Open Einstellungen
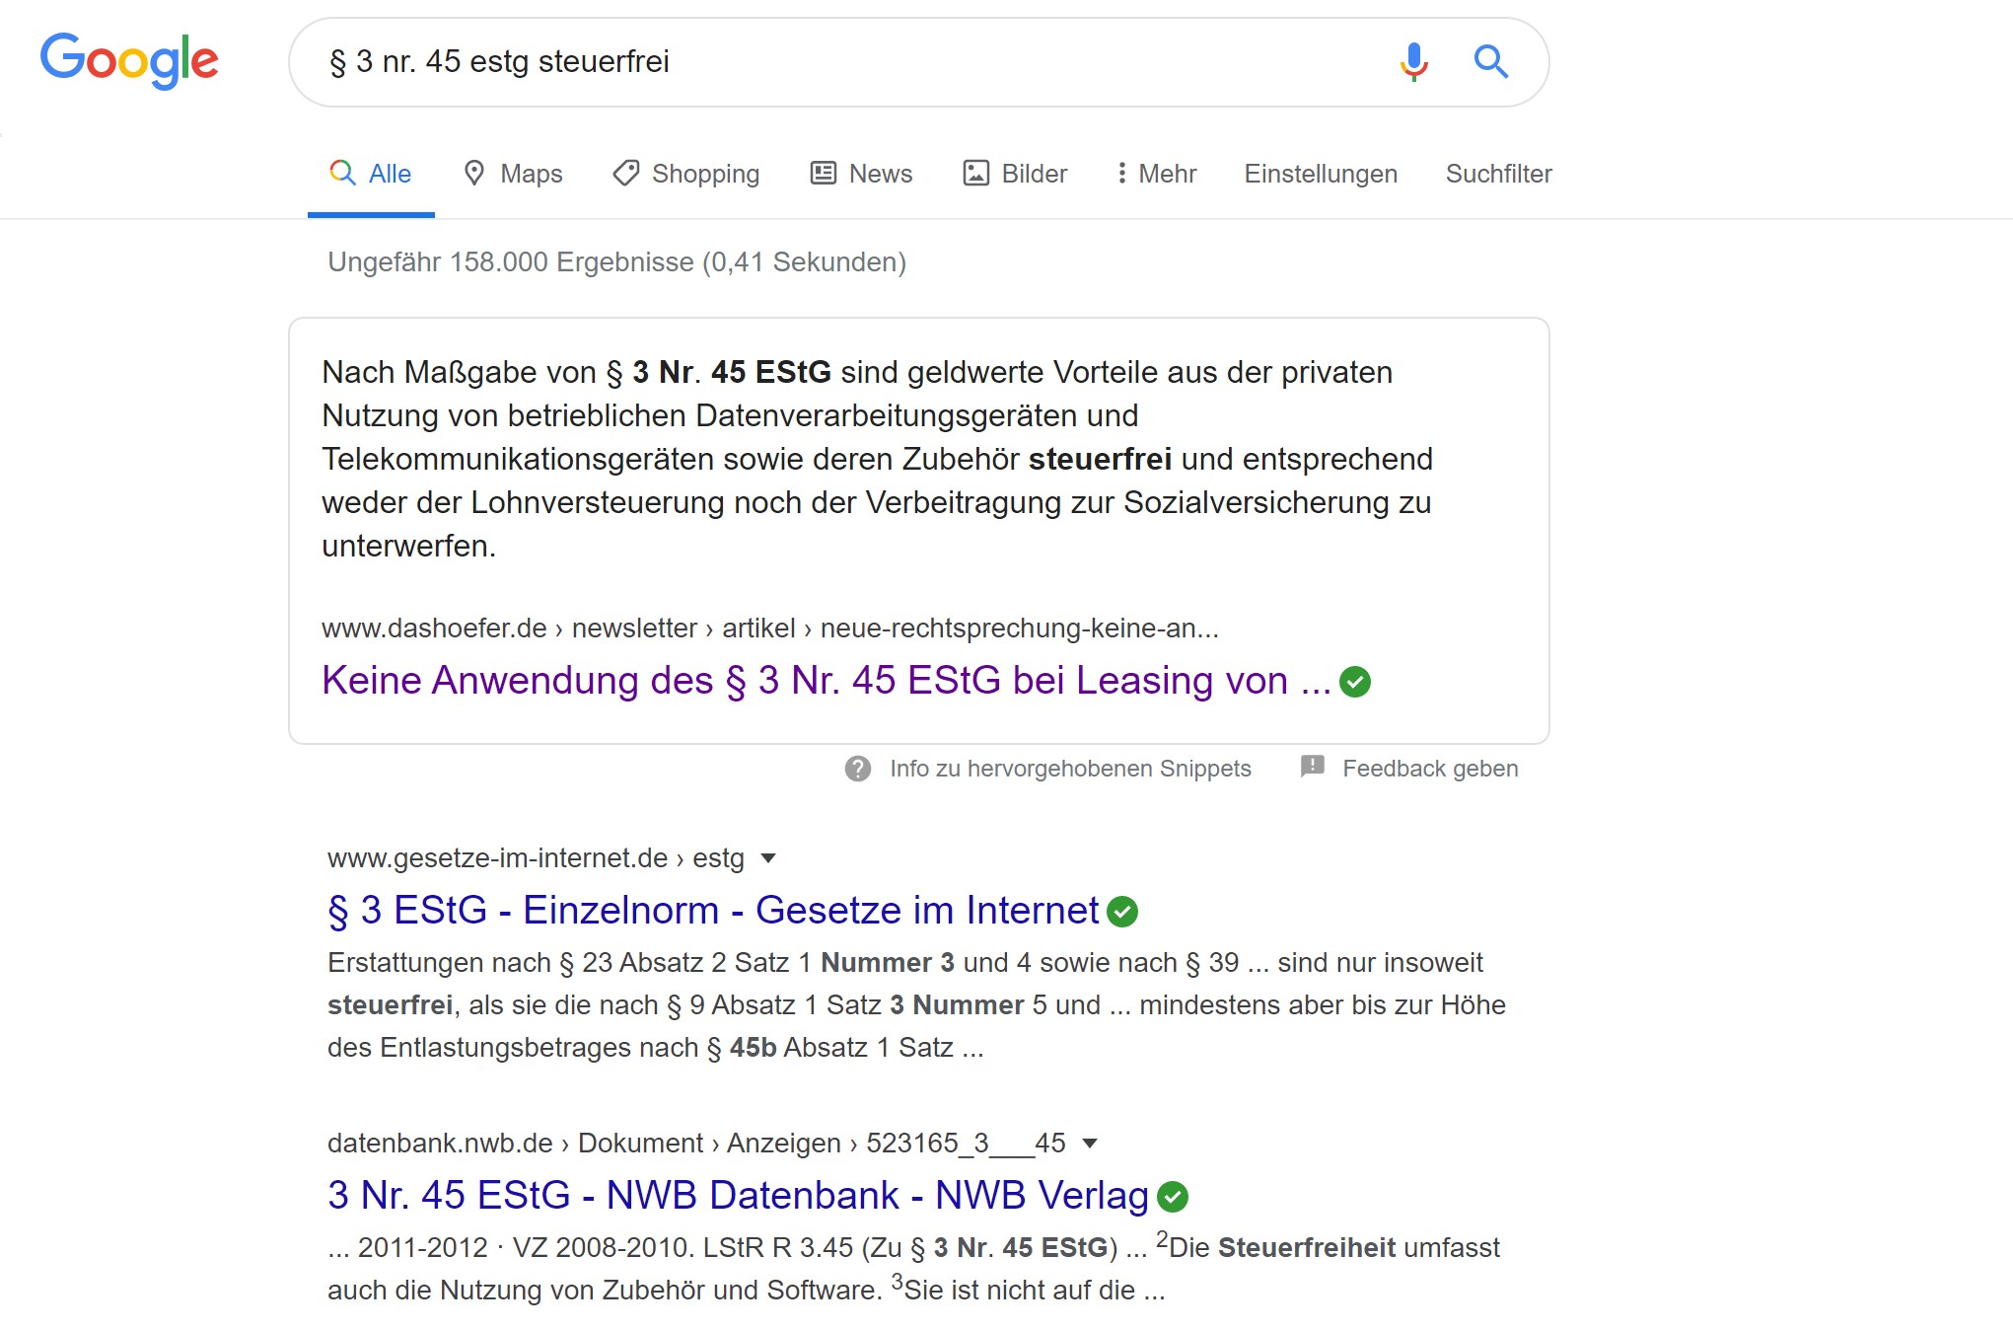The height and width of the screenshot is (1331, 2013). pyautogui.click(x=1321, y=174)
